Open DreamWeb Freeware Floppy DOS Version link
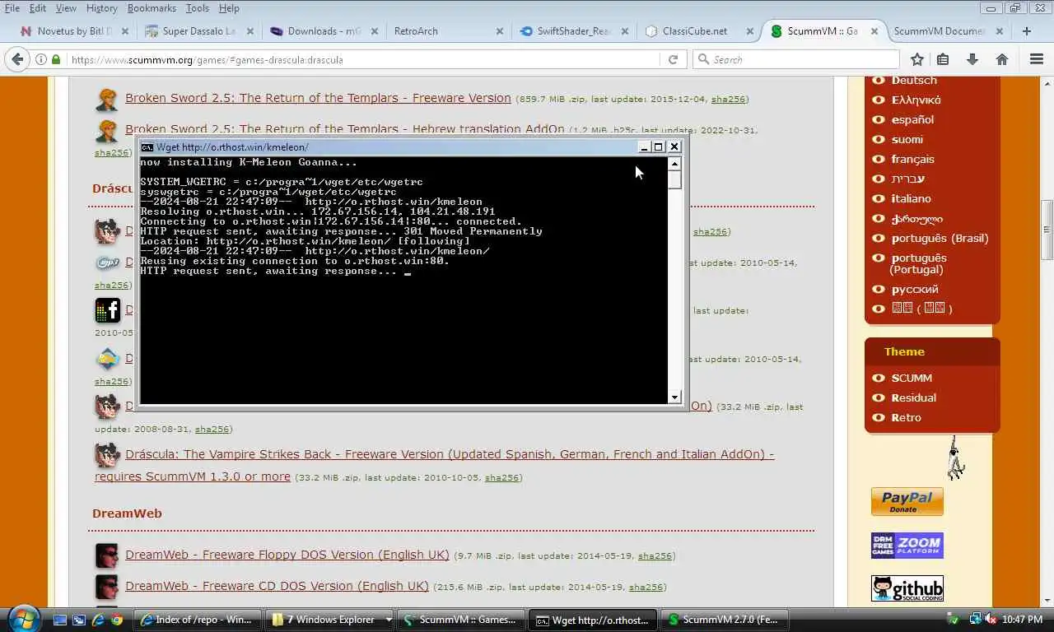The width and height of the screenshot is (1054, 632). point(287,555)
